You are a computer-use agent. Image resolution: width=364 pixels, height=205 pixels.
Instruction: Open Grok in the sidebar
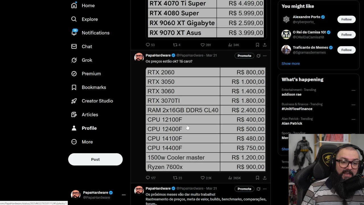coord(81,60)
